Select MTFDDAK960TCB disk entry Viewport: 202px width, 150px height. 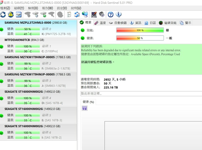[38, 46]
